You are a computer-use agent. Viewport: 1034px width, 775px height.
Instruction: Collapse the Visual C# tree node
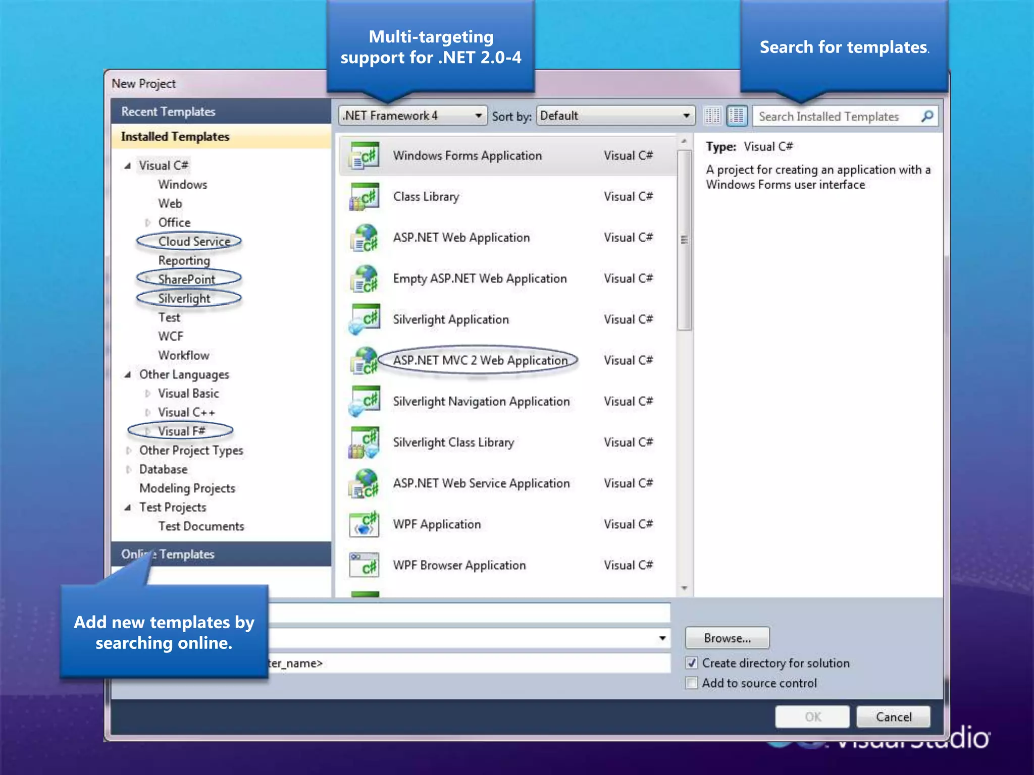[x=128, y=165]
